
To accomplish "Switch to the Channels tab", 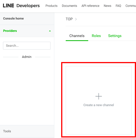I will pos(77,36).
